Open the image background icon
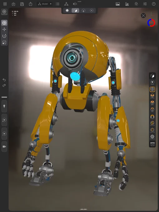The width and height of the screenshot is (159, 212). tap(118, 4)
